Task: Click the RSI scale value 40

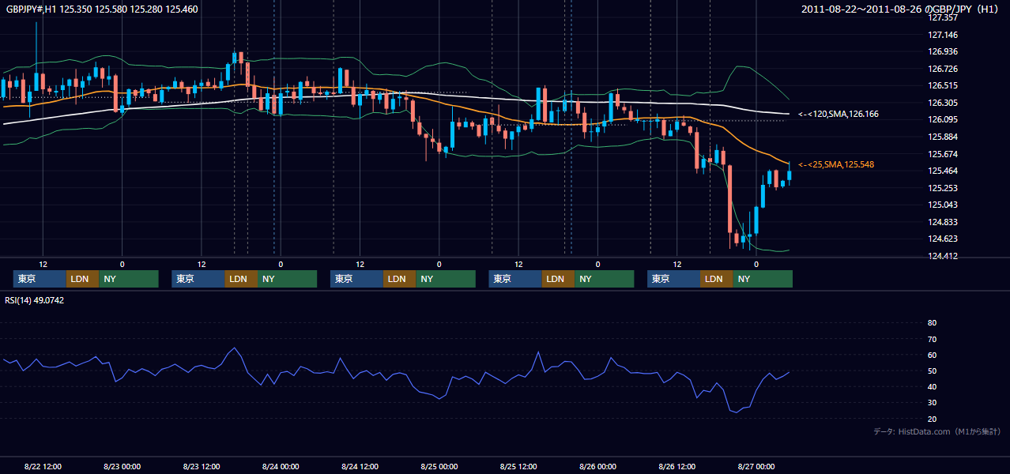Action: coord(932,386)
